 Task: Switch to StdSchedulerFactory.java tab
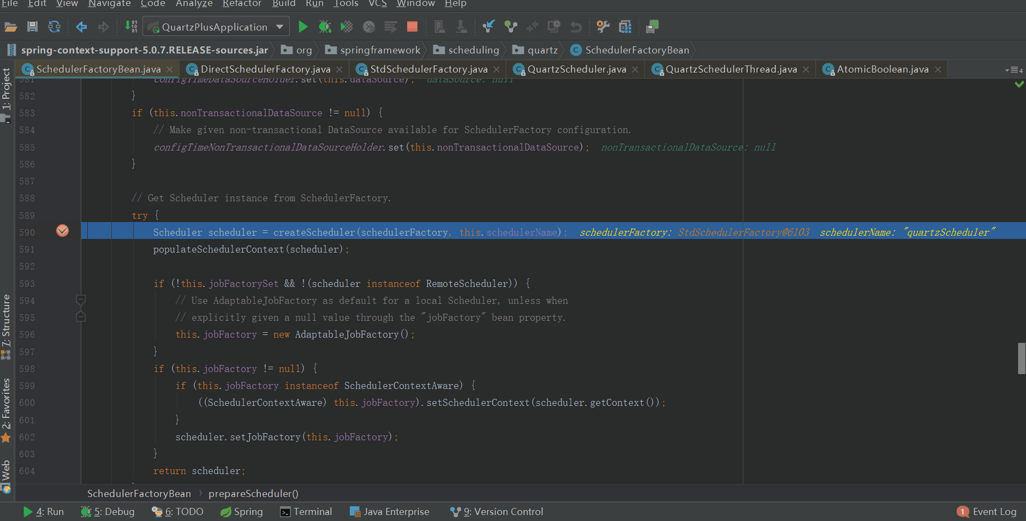tap(428, 69)
